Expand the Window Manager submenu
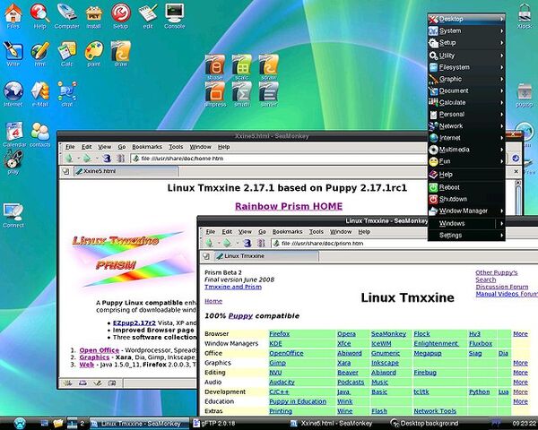 click(x=466, y=211)
